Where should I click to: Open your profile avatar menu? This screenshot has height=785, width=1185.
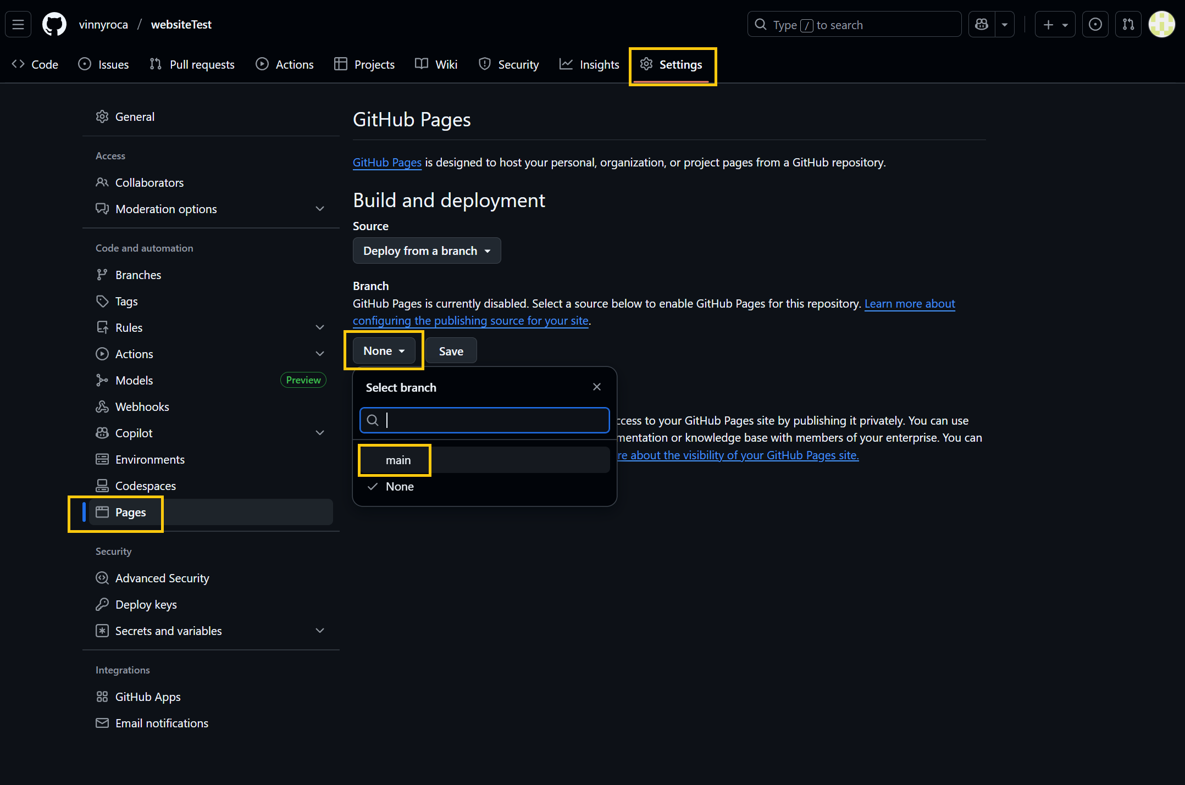click(x=1161, y=24)
